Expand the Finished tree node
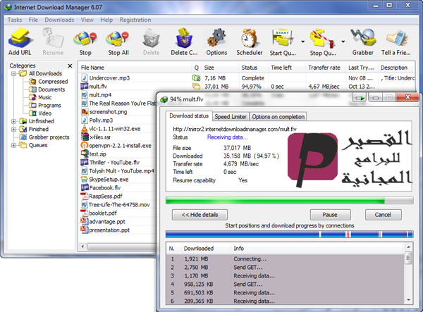The image size is (423, 312). (14, 130)
